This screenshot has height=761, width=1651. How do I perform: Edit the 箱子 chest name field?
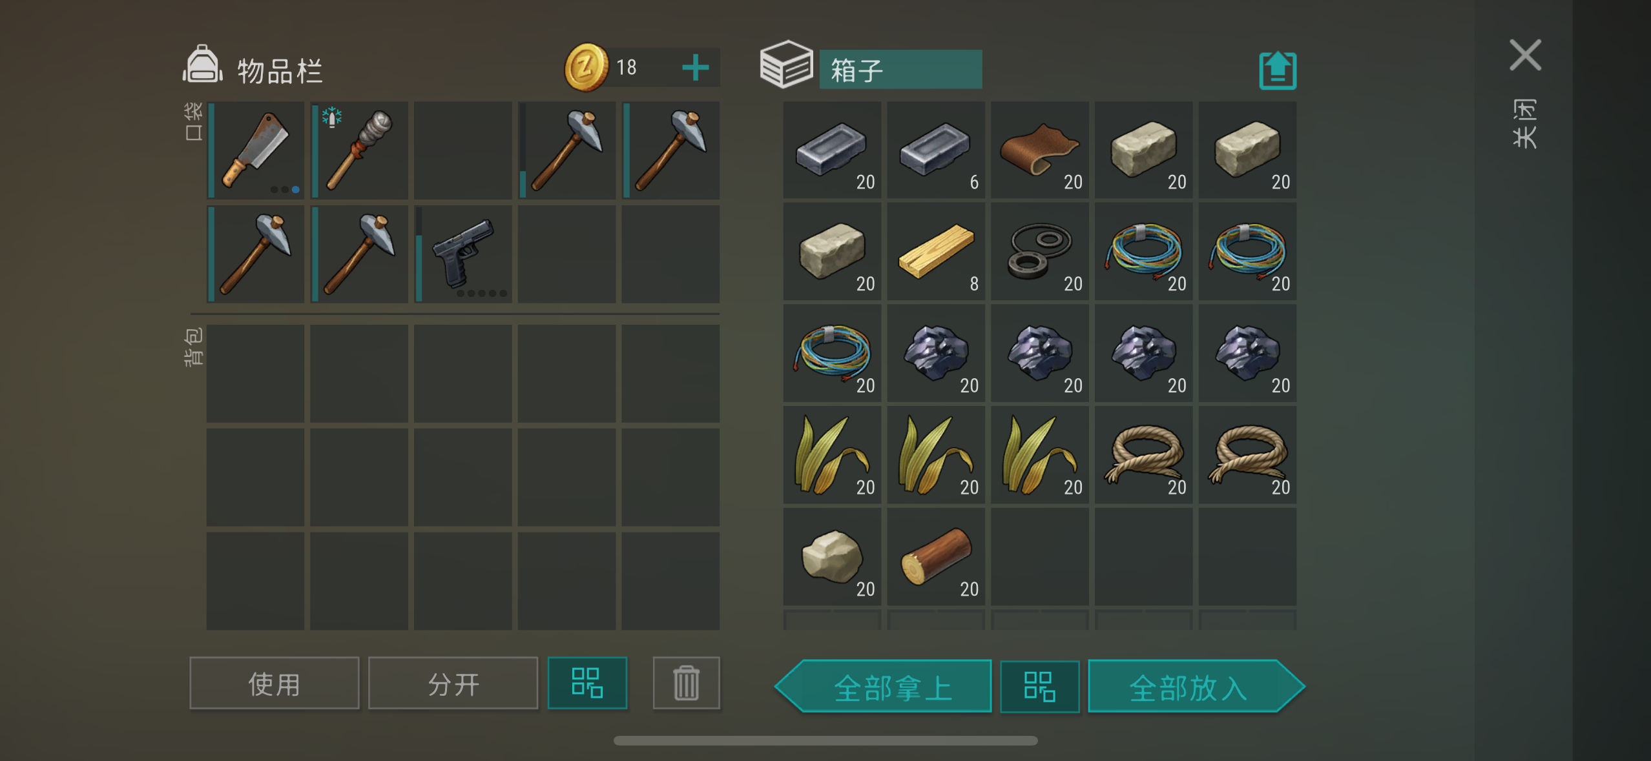[900, 69]
